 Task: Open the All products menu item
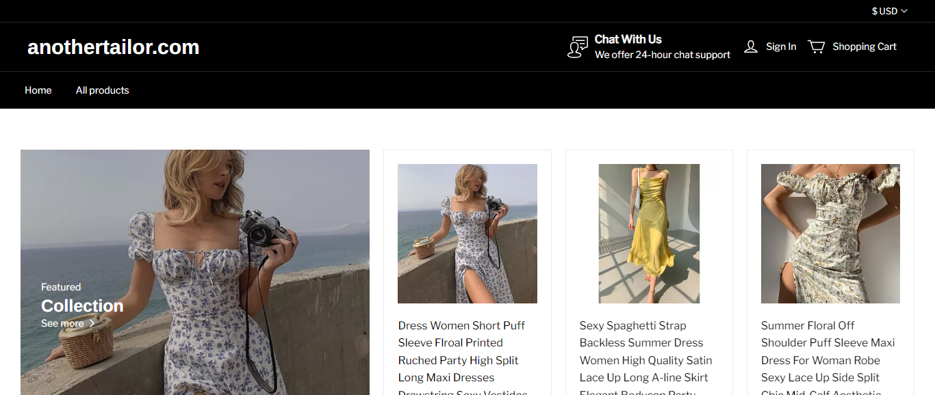coord(102,90)
